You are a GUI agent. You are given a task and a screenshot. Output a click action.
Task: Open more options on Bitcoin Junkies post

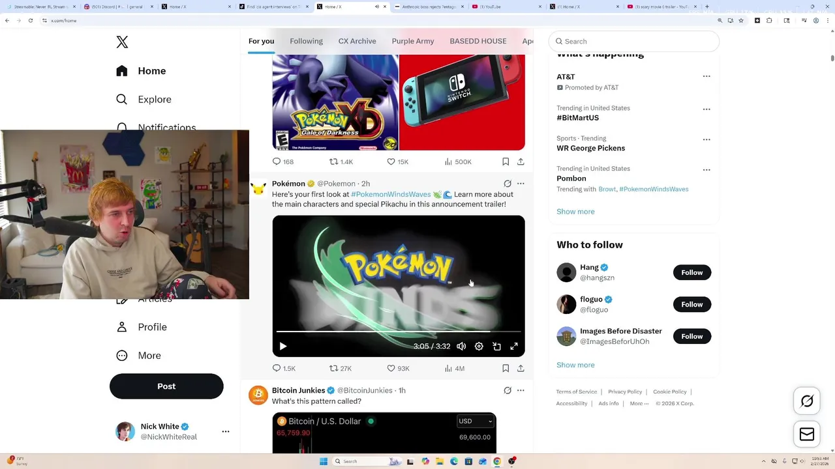[521, 390]
